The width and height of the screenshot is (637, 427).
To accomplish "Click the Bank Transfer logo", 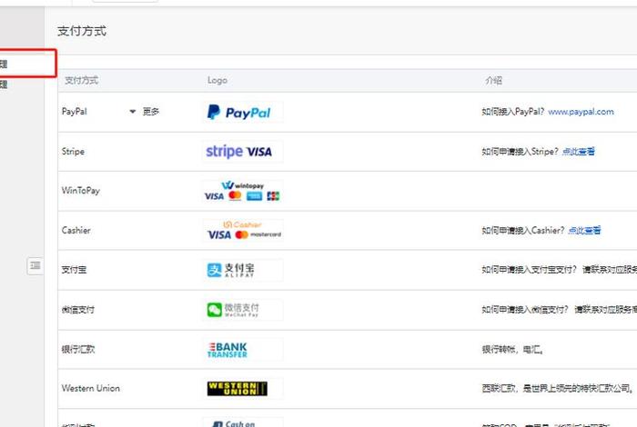I will pos(243,350).
